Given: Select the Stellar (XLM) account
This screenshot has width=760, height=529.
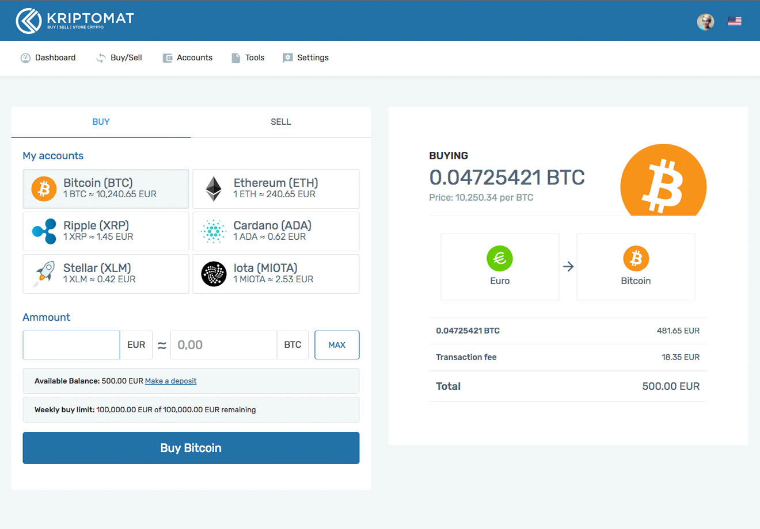Looking at the screenshot, I should 106,274.
